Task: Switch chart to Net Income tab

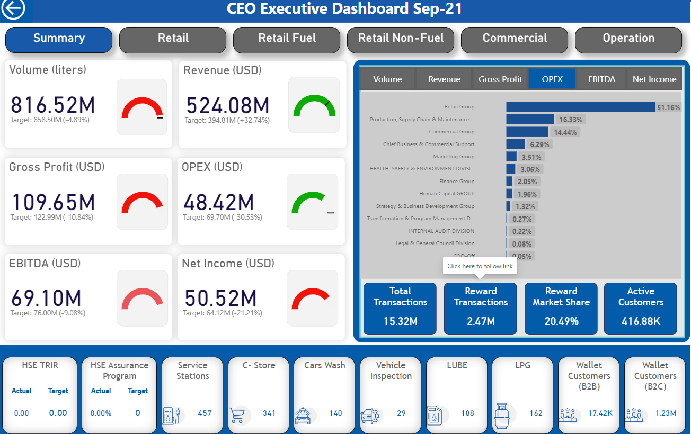Action: pos(654,79)
